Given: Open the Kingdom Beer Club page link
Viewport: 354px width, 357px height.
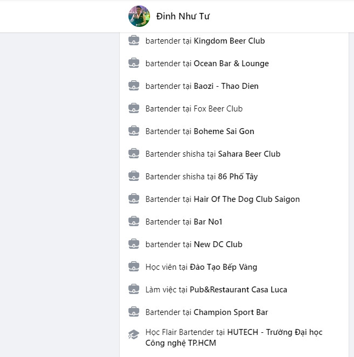Looking at the screenshot, I should tap(229, 41).
